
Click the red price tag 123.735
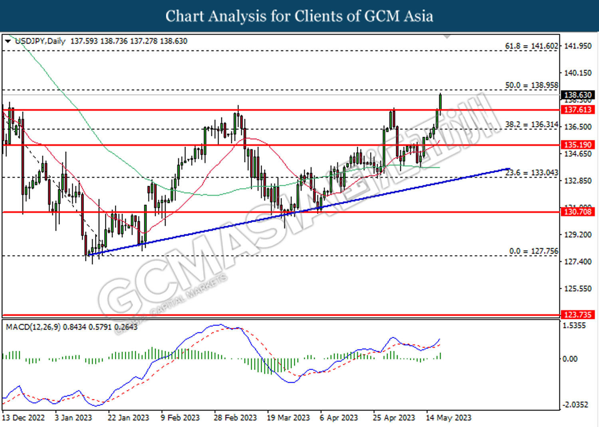(x=578, y=315)
